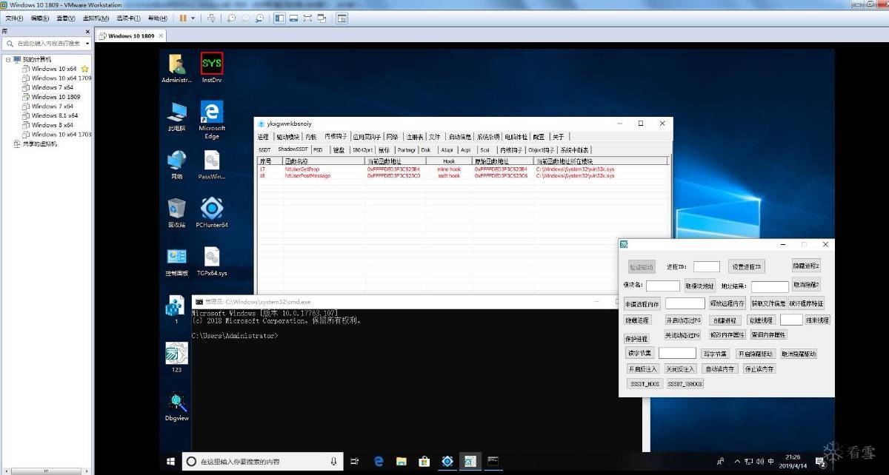889x475 pixels.
Task: Select the Dbgview desktop icon
Action: (x=176, y=407)
